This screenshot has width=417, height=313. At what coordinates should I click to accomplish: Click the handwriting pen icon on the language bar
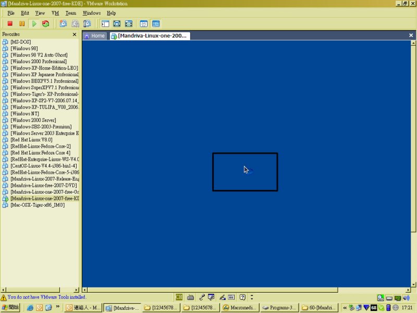[223, 297]
